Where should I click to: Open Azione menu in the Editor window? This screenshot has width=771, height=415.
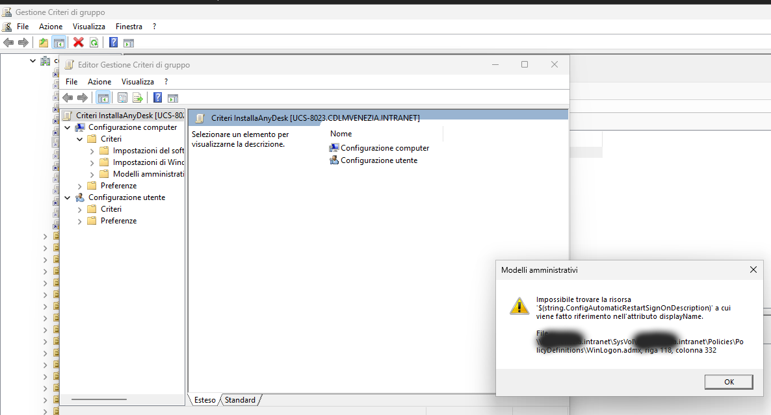tap(99, 82)
